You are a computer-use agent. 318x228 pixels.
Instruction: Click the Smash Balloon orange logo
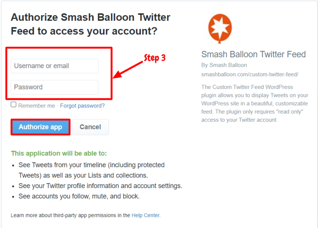(220, 29)
